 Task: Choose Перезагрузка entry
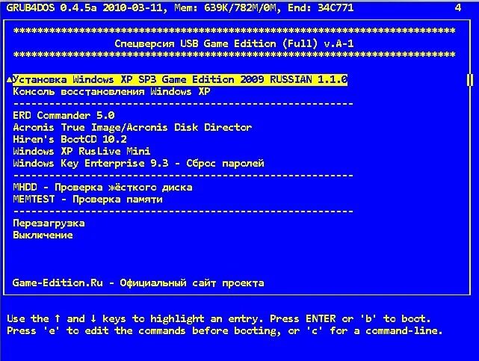(49, 223)
